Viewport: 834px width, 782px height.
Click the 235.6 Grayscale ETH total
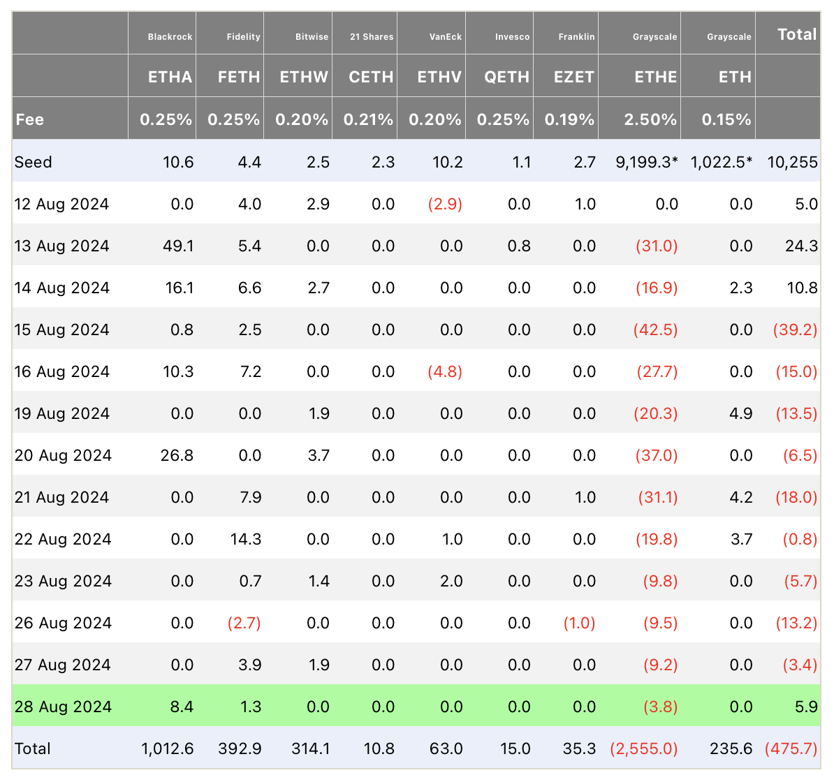coord(731,749)
